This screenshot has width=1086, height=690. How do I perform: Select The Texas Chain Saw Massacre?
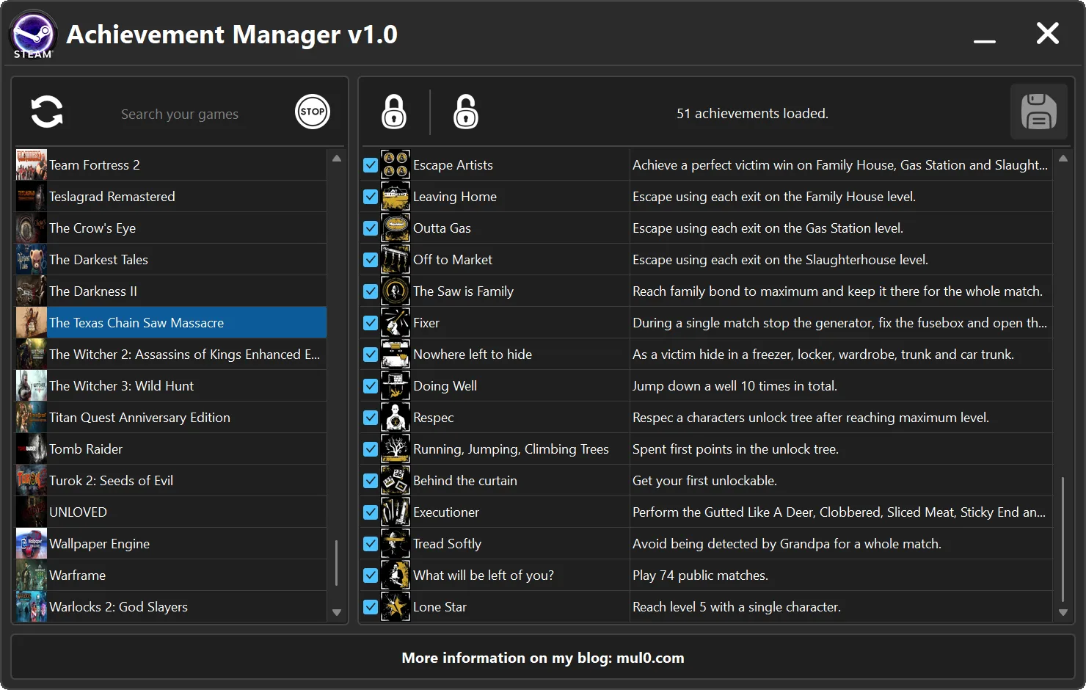(171, 322)
